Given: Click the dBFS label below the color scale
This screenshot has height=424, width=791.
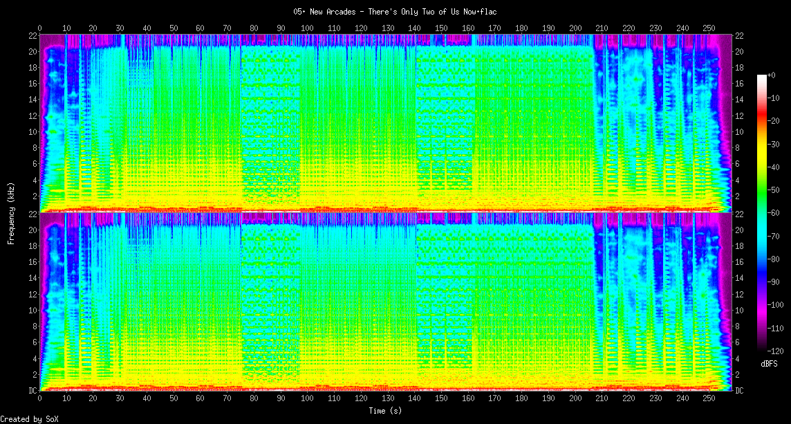Looking at the screenshot, I should [x=770, y=364].
